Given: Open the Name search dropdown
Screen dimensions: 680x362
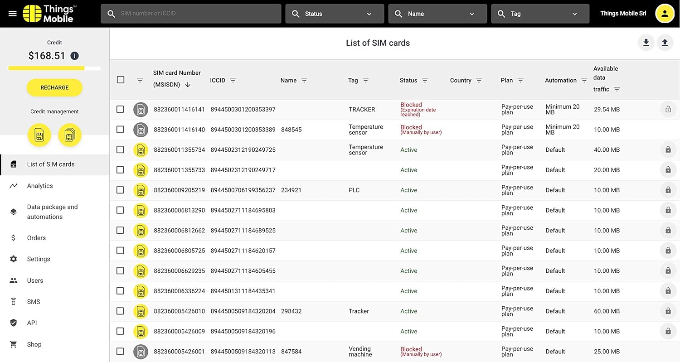Looking at the screenshot, I should [x=437, y=14].
